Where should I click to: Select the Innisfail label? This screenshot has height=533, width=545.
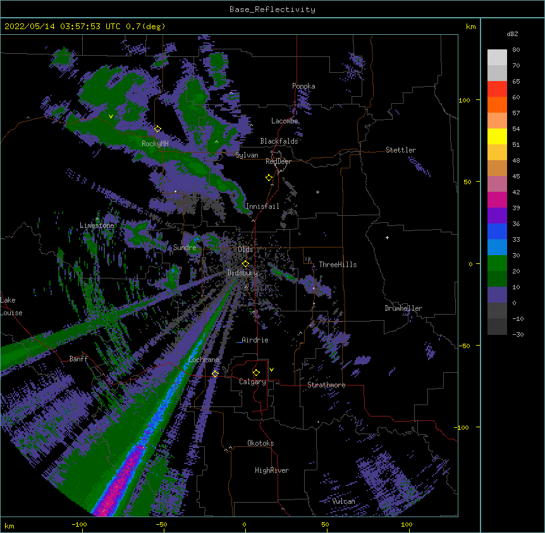click(262, 206)
